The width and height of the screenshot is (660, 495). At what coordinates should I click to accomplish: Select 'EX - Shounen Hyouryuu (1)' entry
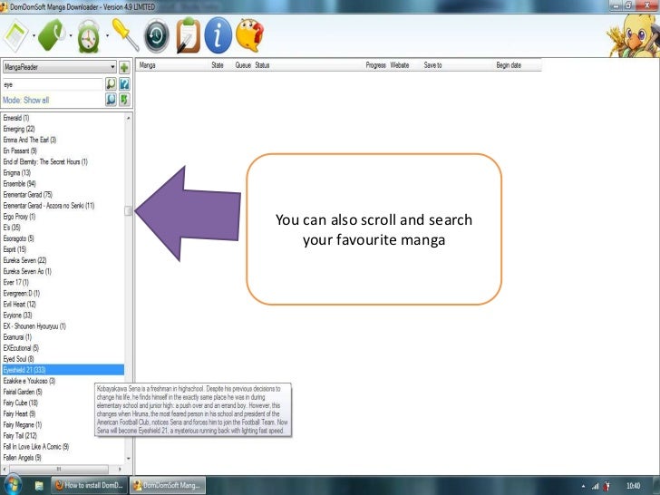(34, 325)
